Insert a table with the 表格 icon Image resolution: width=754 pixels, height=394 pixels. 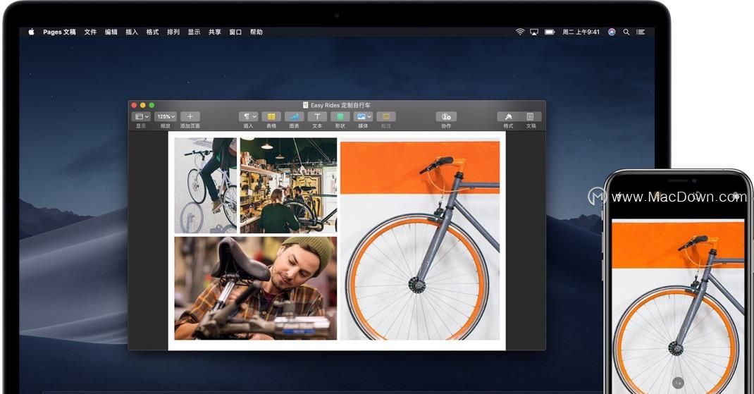(x=271, y=116)
